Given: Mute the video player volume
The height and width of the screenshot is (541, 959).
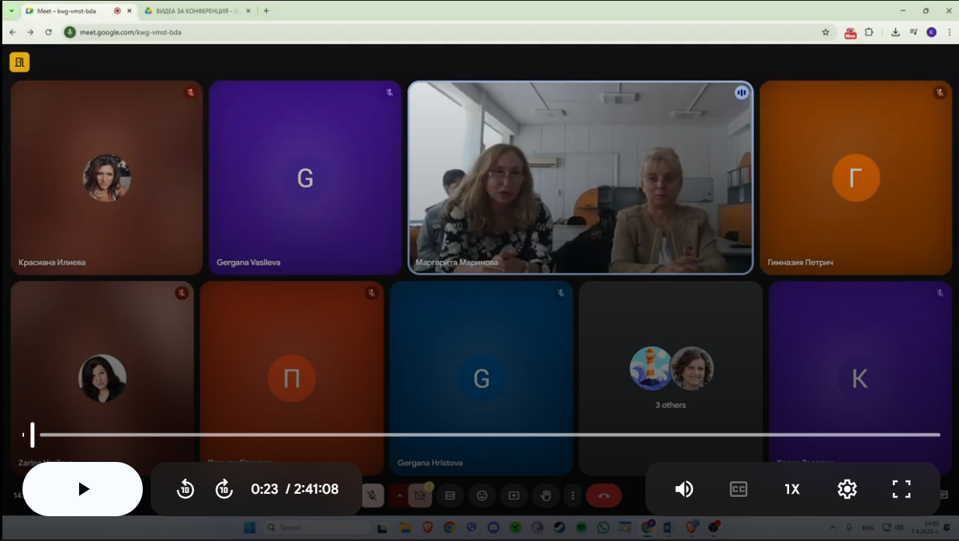Looking at the screenshot, I should click(x=684, y=489).
